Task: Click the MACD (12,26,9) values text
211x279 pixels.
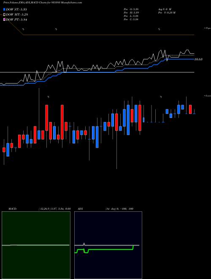Action: (54, 209)
